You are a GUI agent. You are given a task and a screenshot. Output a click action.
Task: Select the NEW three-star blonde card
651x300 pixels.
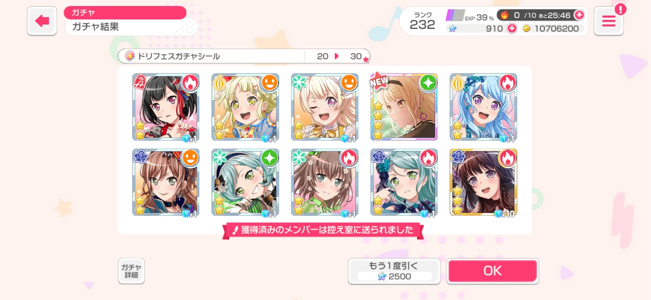click(404, 107)
